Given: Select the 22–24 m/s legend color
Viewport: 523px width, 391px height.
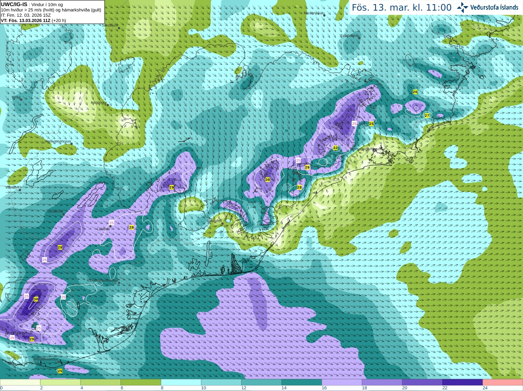Looking at the screenshot, I should tap(463, 382).
